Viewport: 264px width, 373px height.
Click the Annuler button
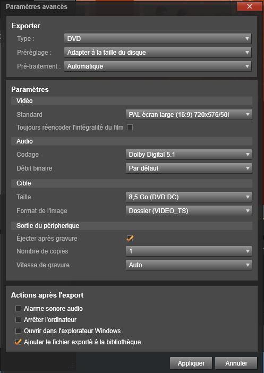pyautogui.click(x=236, y=363)
